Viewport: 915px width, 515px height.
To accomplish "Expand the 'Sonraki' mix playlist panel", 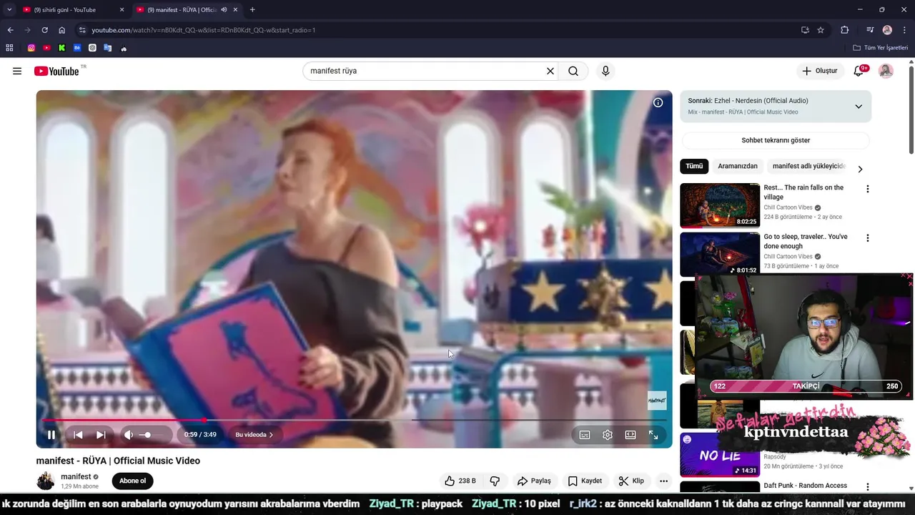I will 859,107.
